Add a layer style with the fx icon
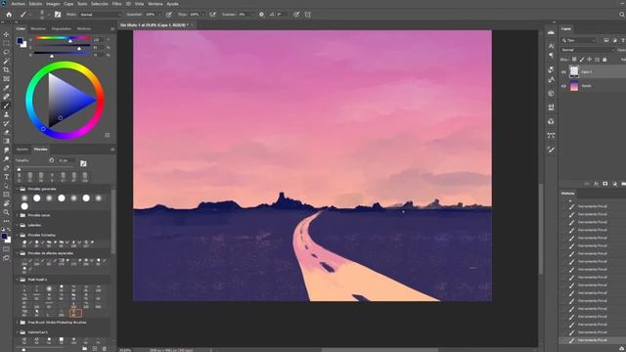The image size is (626, 352). [596, 184]
